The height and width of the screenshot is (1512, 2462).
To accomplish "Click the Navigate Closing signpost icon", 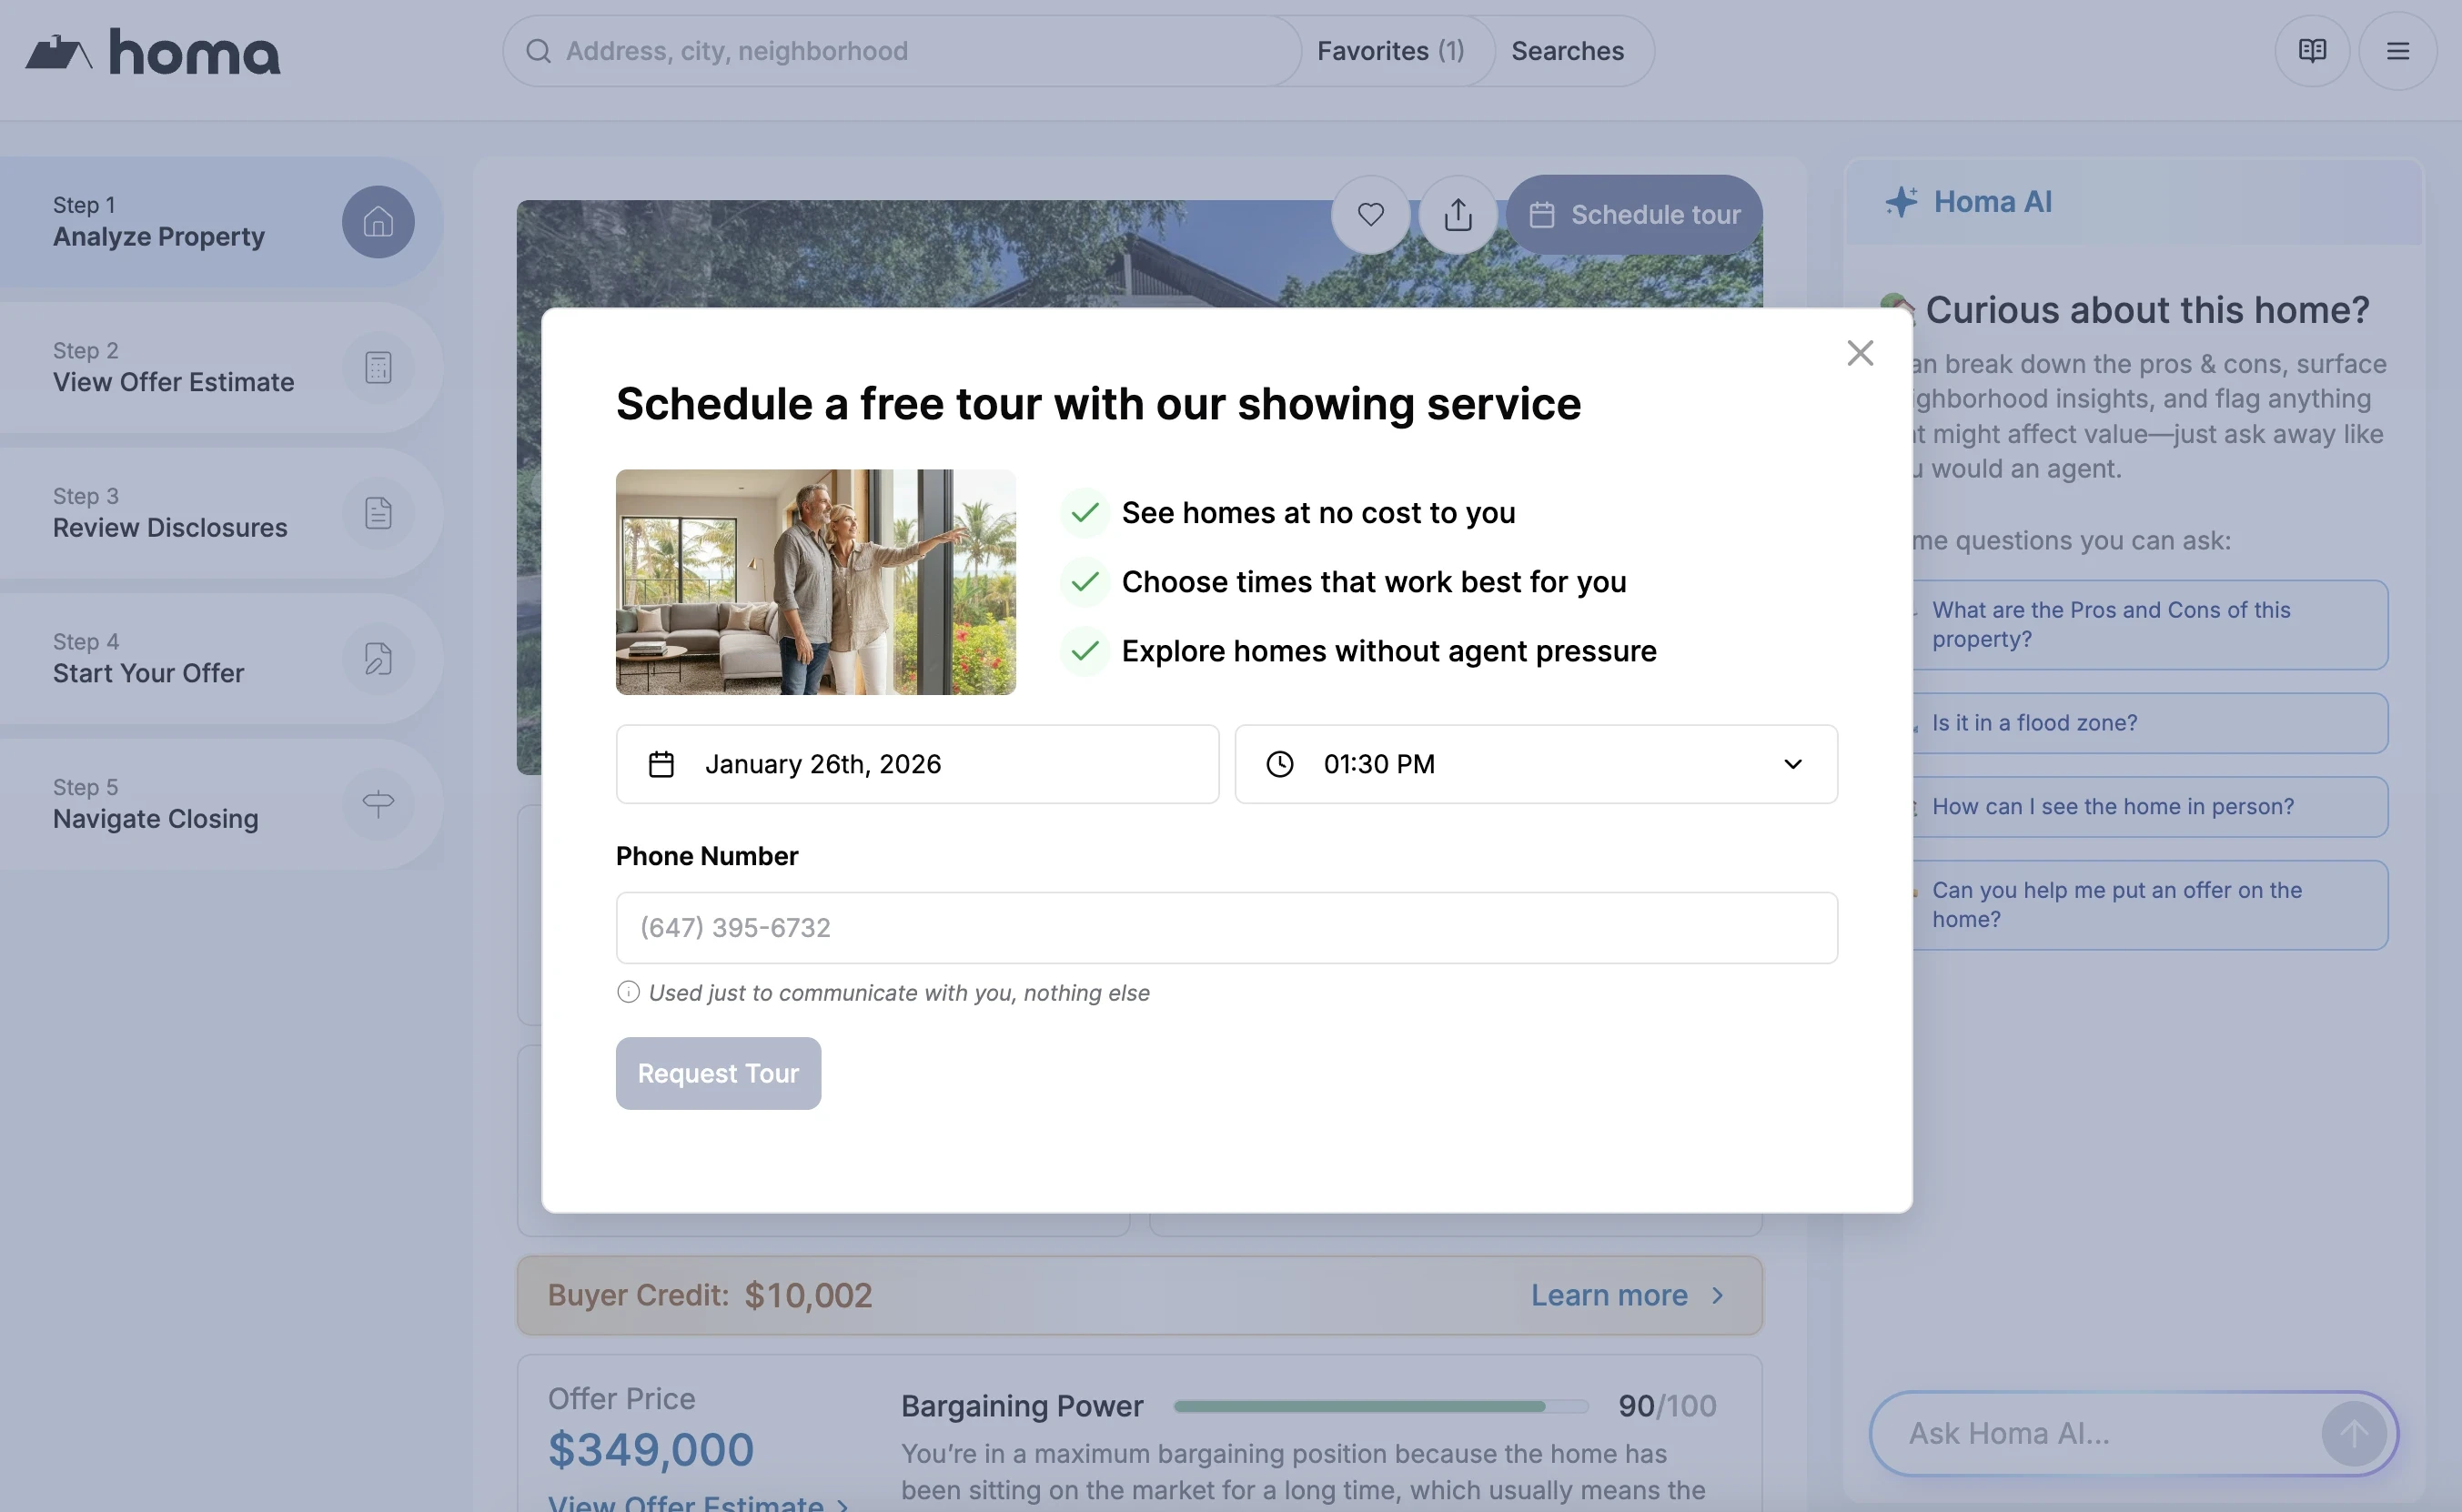I will (x=378, y=804).
